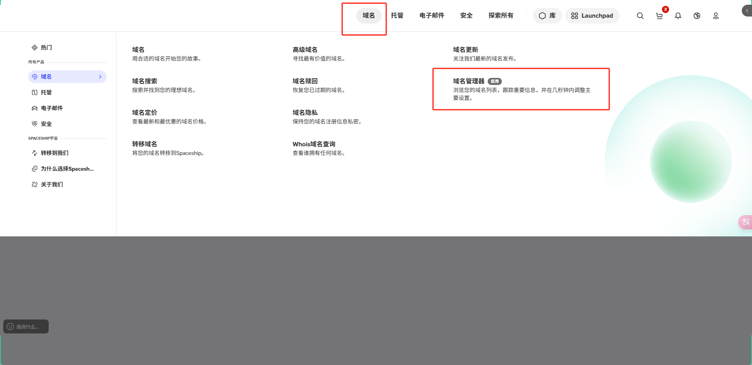This screenshot has width=752, height=365.
Task: Select 托管 label in the sidebar
Action: pyautogui.click(x=46, y=92)
